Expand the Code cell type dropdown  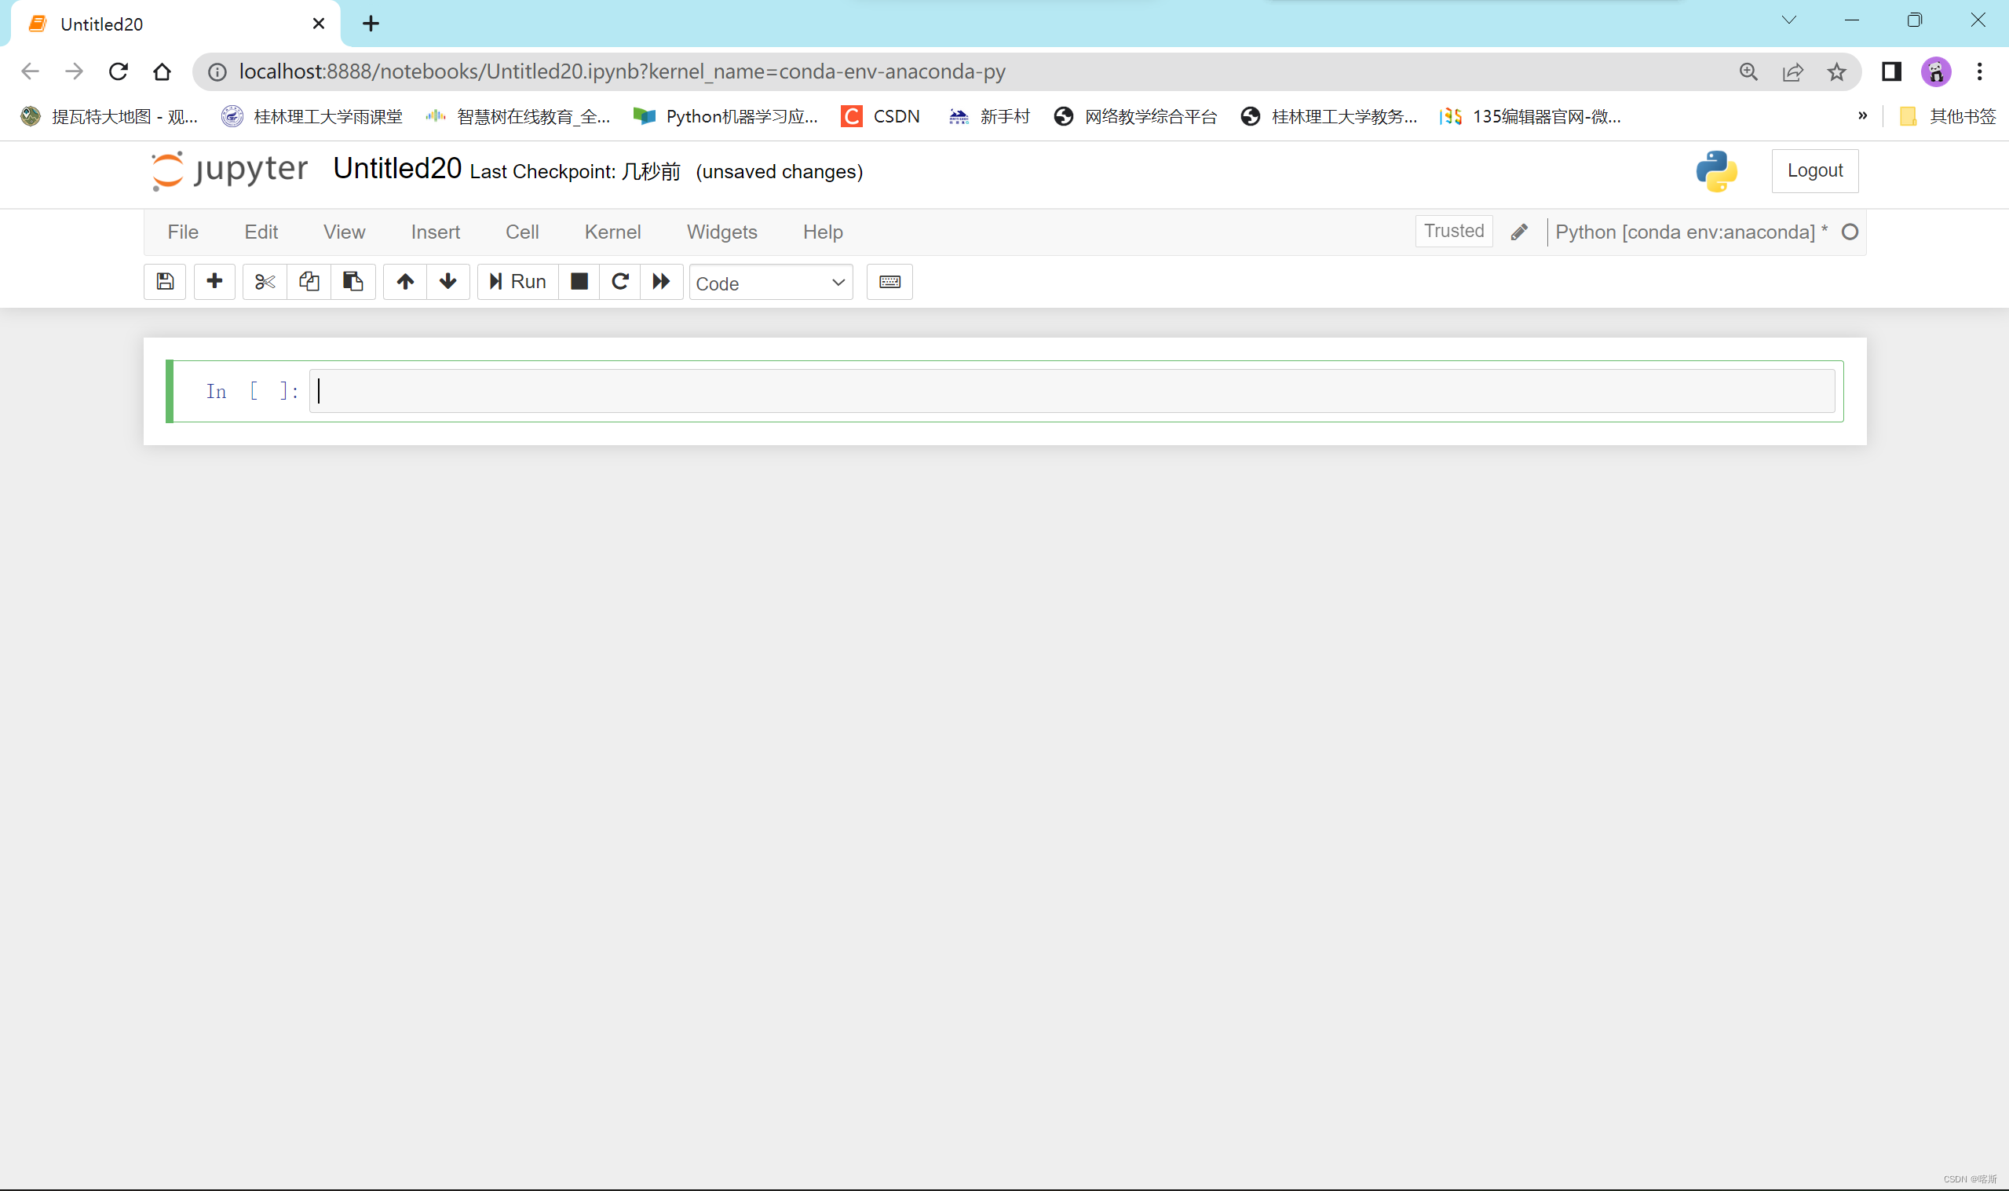tap(770, 283)
